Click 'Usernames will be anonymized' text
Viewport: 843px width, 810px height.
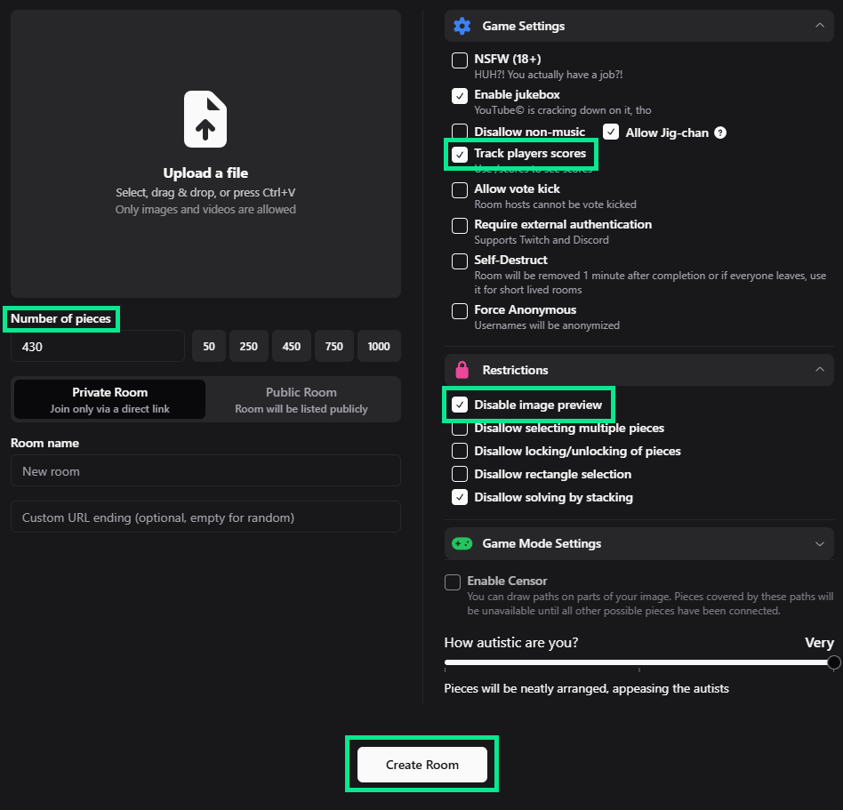click(547, 325)
